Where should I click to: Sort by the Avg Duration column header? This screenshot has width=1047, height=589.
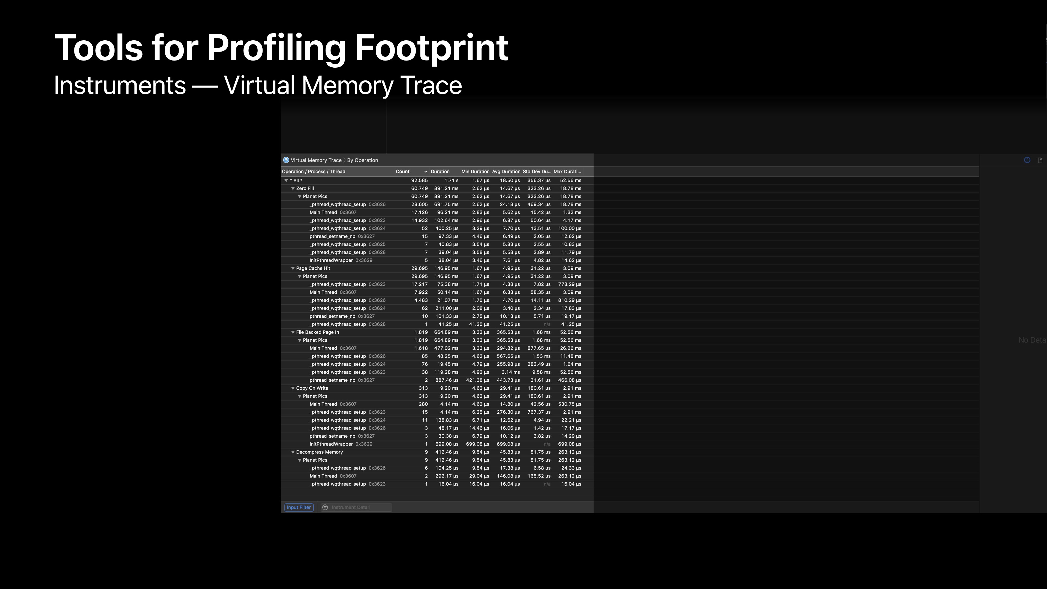[506, 172]
